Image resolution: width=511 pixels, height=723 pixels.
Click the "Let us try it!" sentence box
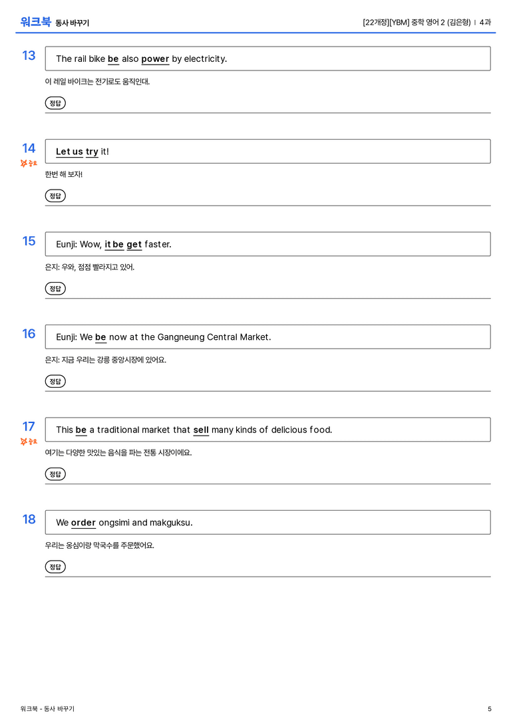coord(268,151)
